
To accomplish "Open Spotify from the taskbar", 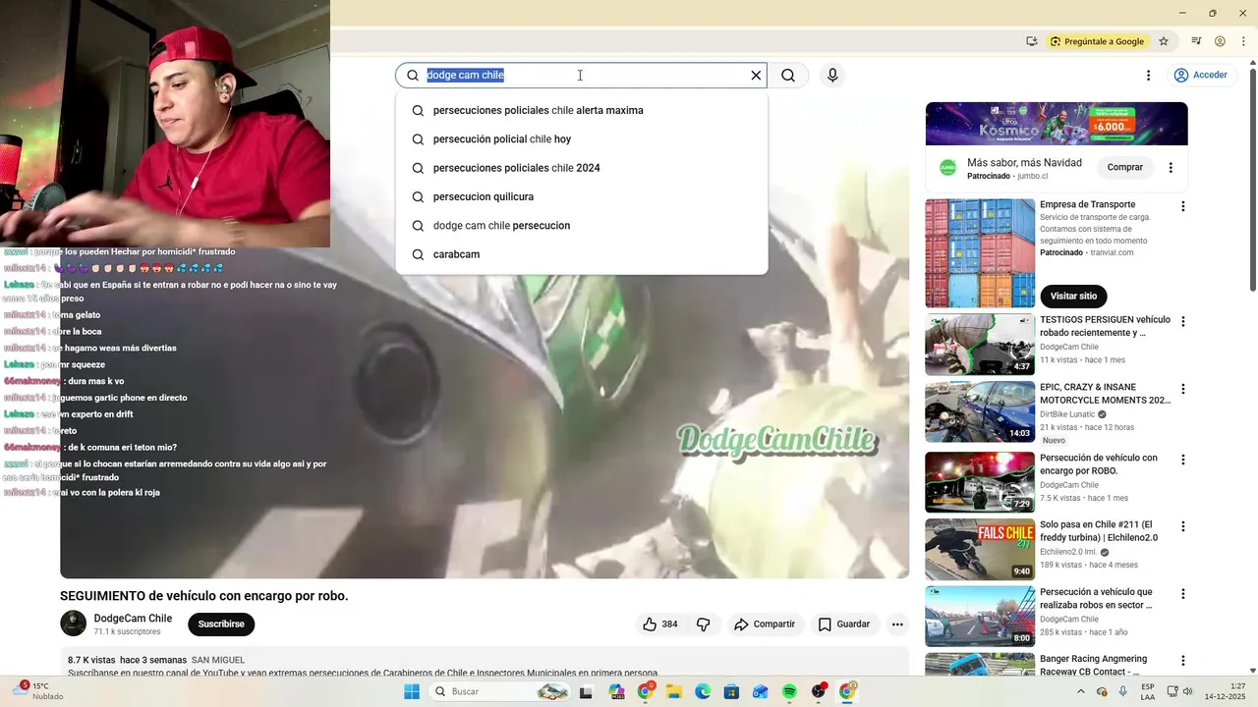I will point(789,691).
